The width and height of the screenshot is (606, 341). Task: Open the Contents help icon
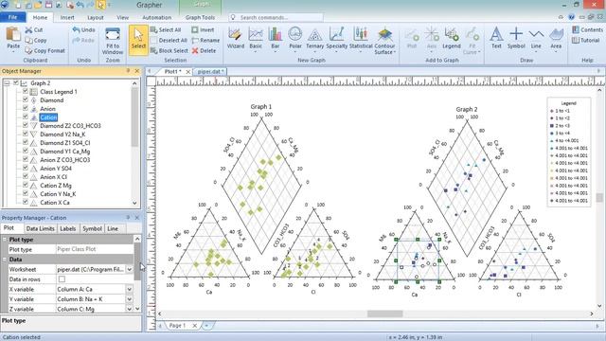click(576, 29)
